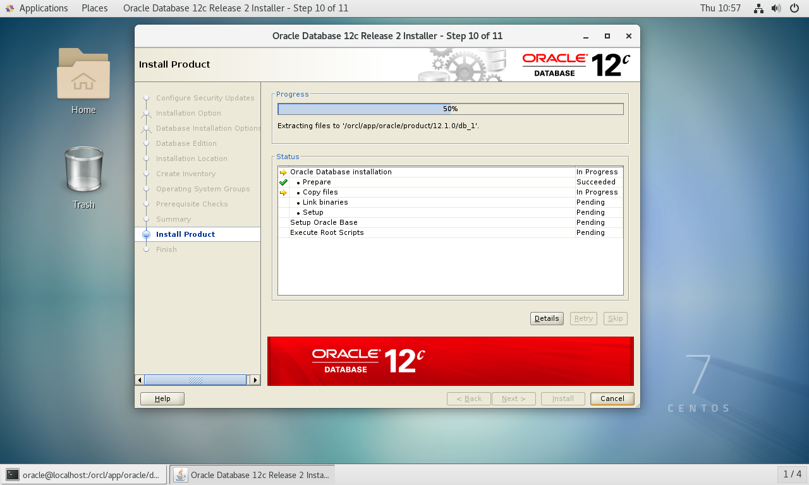Viewport: 809px width, 485px height.
Task: Click the volume speaker icon in top bar
Action: pos(776,8)
